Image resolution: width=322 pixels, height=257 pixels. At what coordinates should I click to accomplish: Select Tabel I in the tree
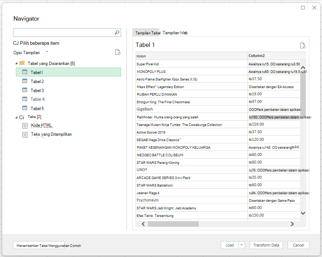(x=68, y=72)
